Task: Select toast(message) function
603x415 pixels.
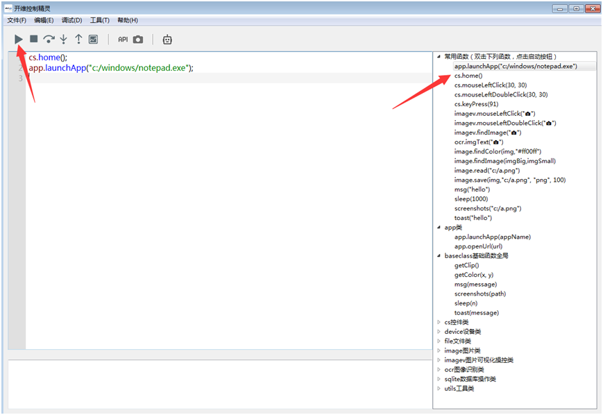Action: [x=477, y=313]
